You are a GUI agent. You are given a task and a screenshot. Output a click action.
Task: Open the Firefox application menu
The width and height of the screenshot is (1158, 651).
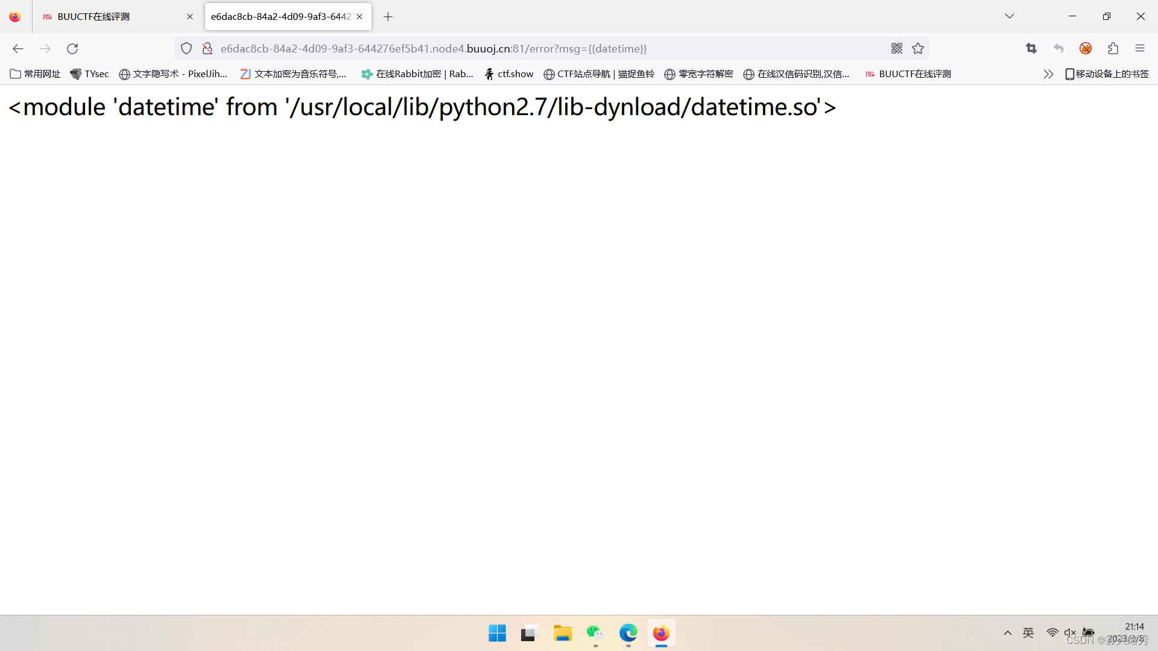click(x=1140, y=49)
